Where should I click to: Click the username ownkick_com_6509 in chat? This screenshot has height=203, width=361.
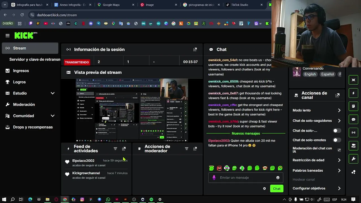pos(223,81)
